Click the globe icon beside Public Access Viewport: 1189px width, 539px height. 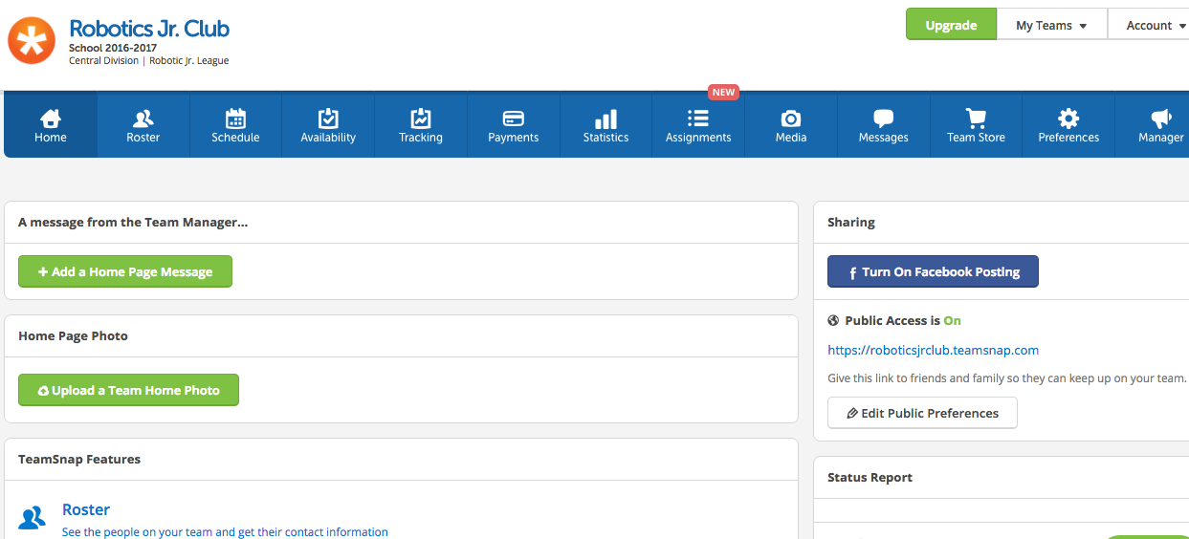click(833, 321)
